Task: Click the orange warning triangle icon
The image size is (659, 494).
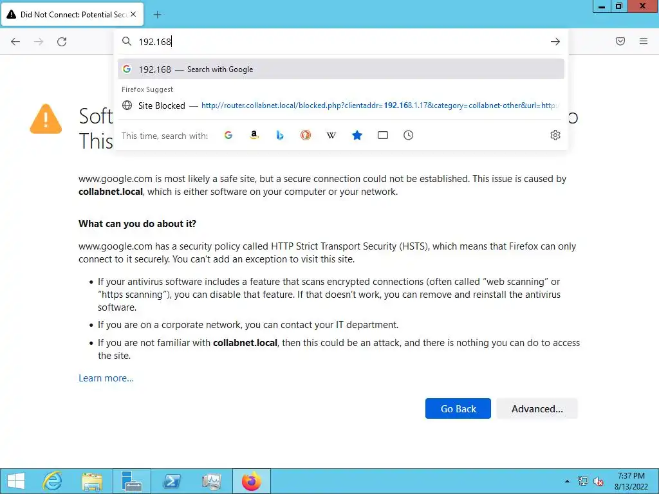Action: tap(46, 119)
